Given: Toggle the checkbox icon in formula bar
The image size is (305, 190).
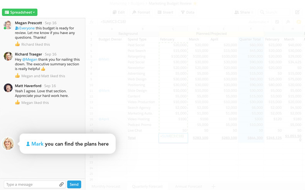Looking at the screenshot, I should click(x=277, y=22).
